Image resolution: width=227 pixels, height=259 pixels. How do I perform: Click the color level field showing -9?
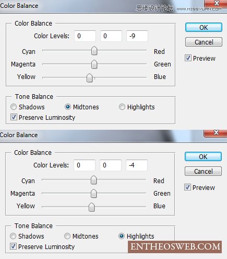click(x=137, y=36)
